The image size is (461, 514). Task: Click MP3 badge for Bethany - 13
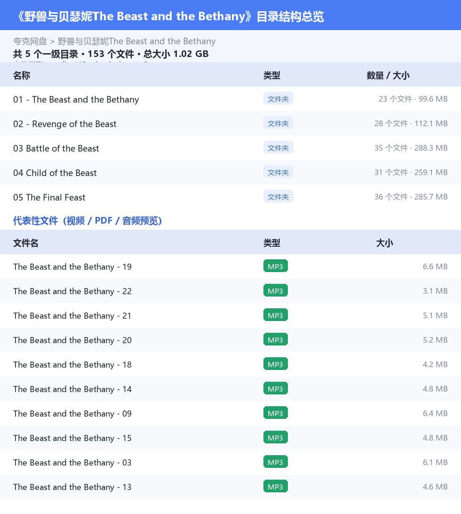coord(276,487)
